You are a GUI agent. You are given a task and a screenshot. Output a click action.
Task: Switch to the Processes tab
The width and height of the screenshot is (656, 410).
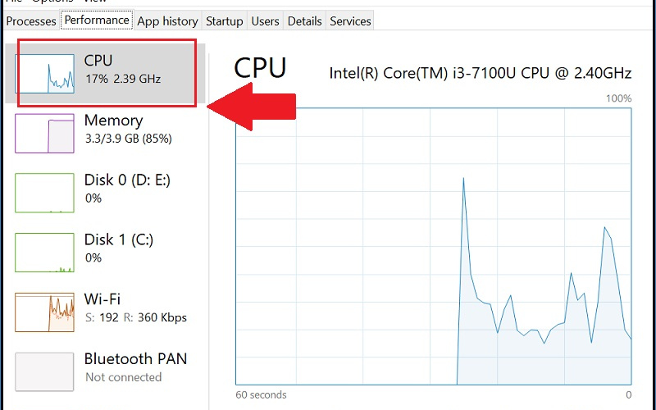click(31, 21)
